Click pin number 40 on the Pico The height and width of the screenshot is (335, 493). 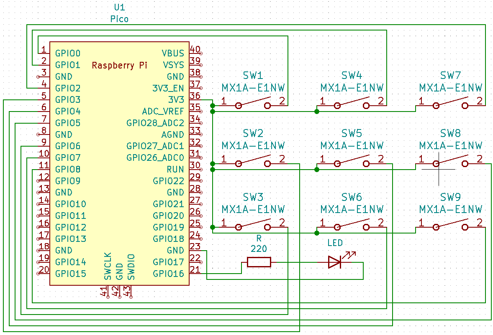(195, 49)
